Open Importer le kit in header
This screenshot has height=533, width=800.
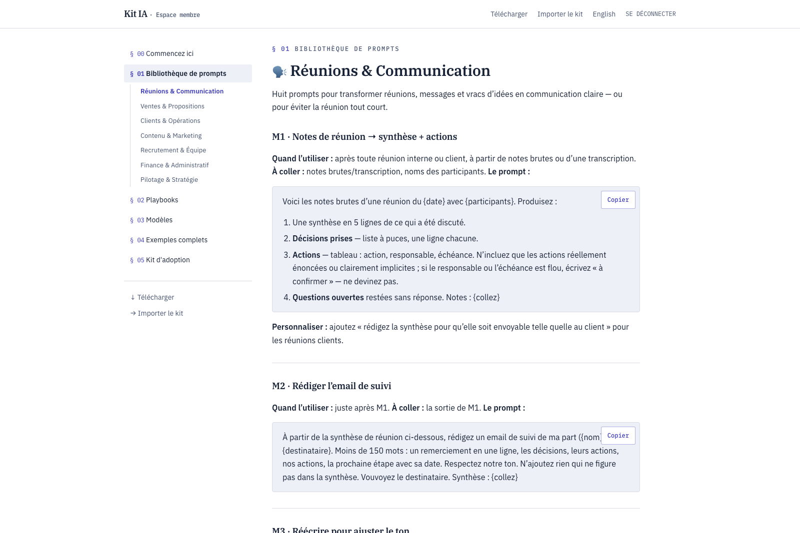coord(560,14)
